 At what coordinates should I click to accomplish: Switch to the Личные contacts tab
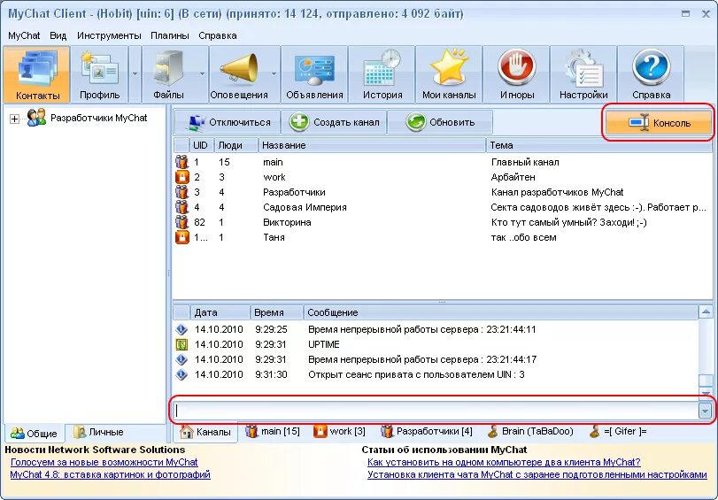99,432
